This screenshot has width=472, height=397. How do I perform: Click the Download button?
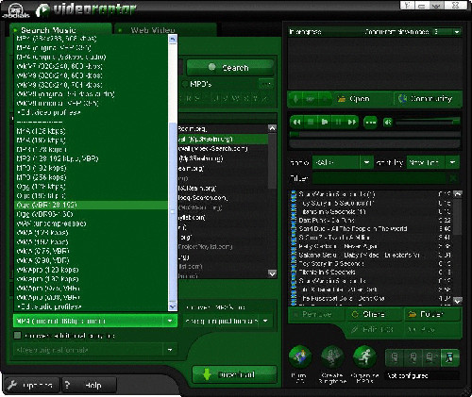click(x=234, y=374)
